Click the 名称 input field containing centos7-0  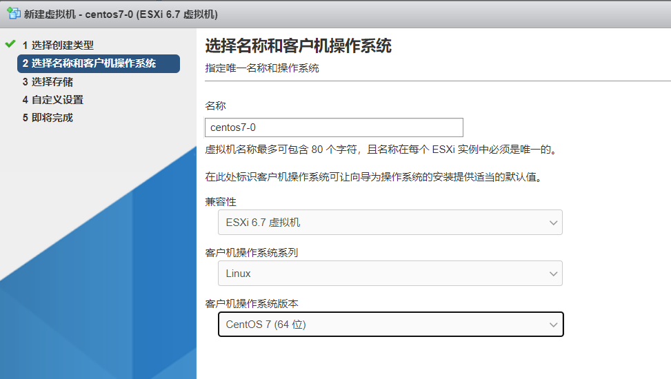334,127
